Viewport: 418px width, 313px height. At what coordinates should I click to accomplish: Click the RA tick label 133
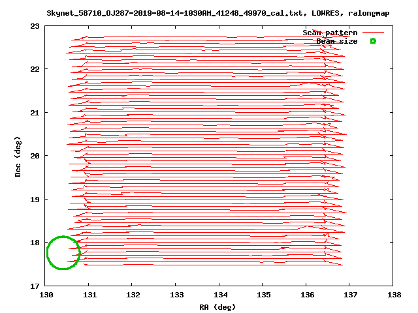[177, 295]
